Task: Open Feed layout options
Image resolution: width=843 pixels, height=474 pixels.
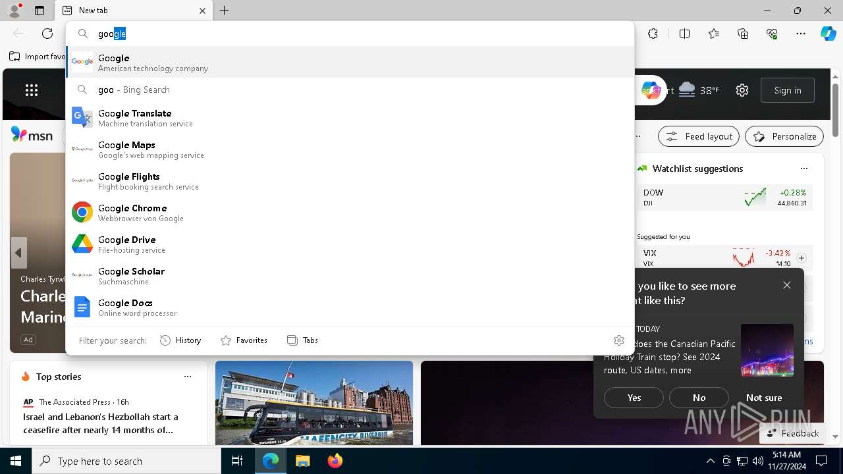Action: point(699,136)
